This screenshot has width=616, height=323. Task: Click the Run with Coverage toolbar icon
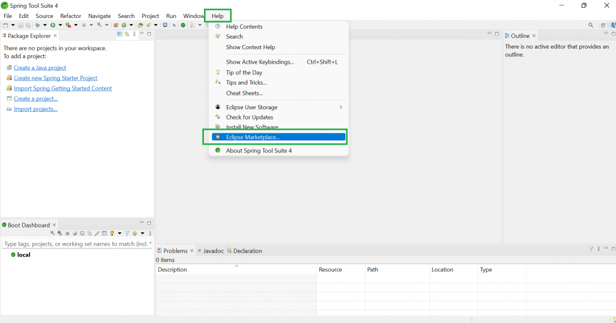[x=69, y=25]
